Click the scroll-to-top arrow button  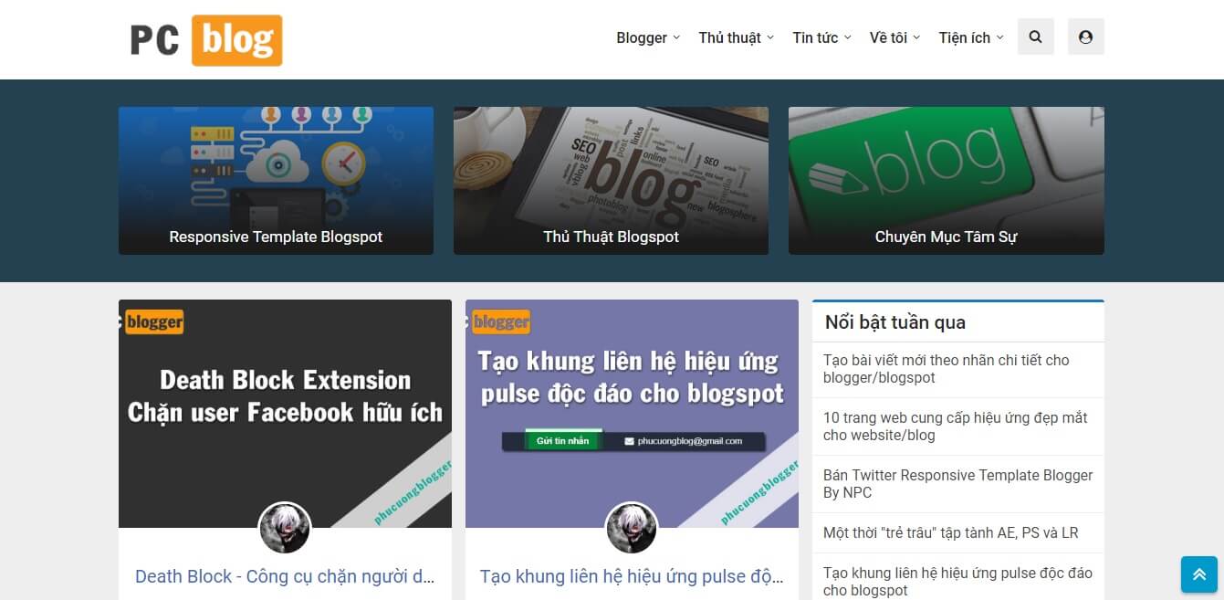point(1198,574)
